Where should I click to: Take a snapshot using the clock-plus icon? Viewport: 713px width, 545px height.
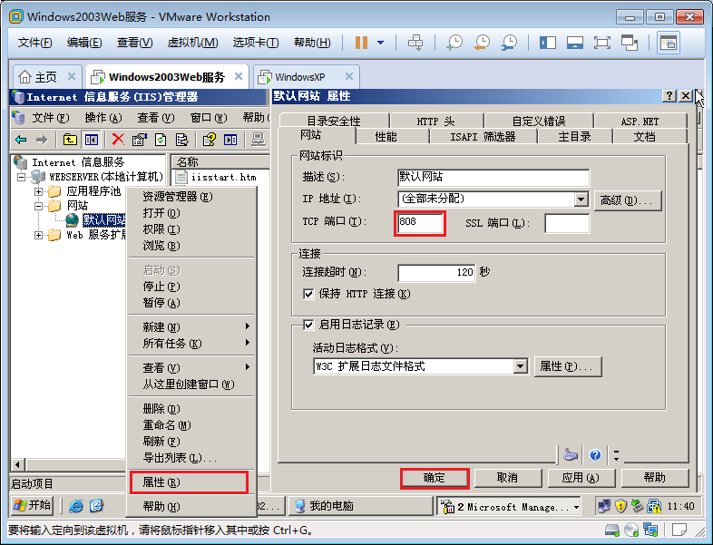tap(454, 43)
